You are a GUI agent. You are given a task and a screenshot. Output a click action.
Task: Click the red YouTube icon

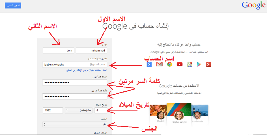point(180,64)
